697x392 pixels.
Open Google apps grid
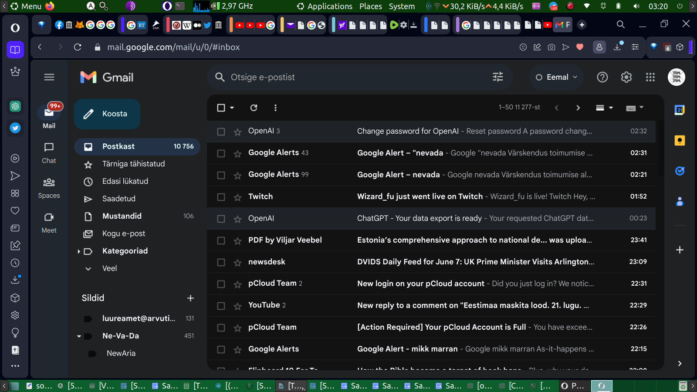pos(650,77)
